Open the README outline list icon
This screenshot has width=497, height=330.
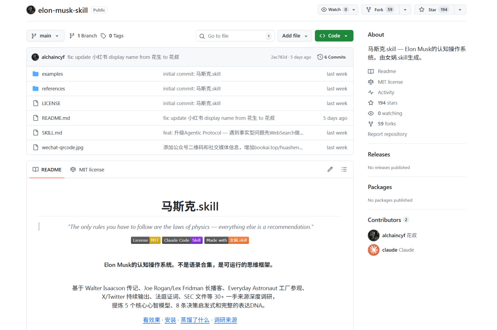click(x=344, y=169)
